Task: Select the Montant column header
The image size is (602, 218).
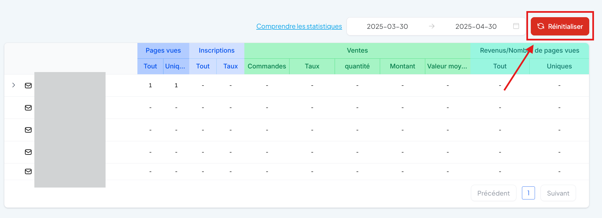Action: click(x=402, y=66)
